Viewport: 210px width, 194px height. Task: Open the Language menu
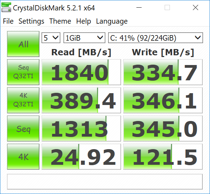112,21
